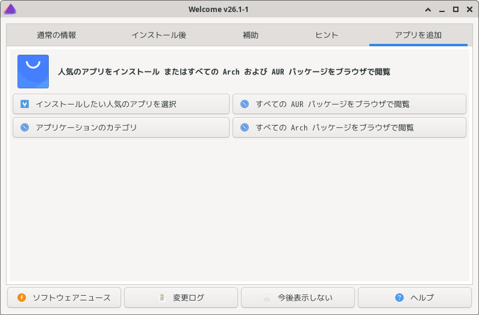Viewport: 479px width, 315px height.
Task: Click the heading text about Arch および AUR パッケージ
Action: 224,72
